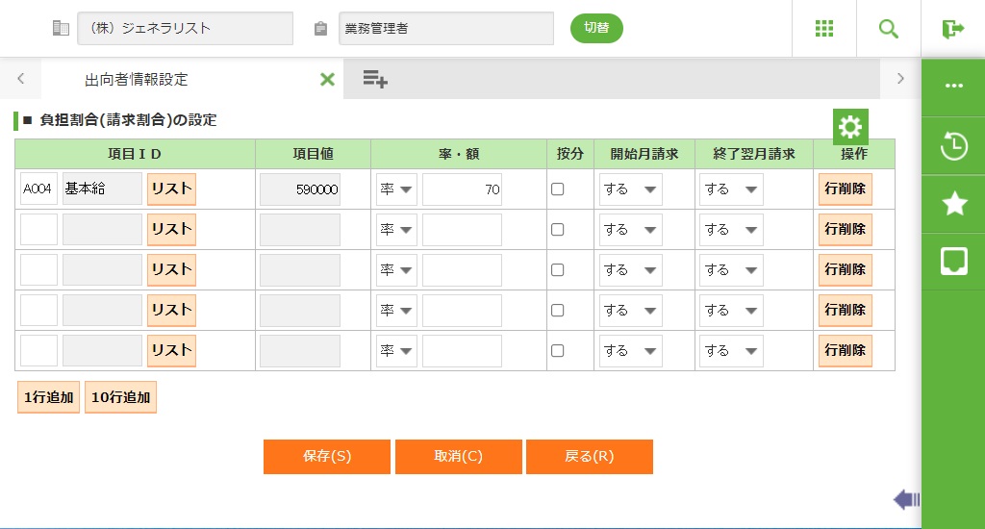
Task: Click the logout exit icon
Action: click(x=953, y=29)
